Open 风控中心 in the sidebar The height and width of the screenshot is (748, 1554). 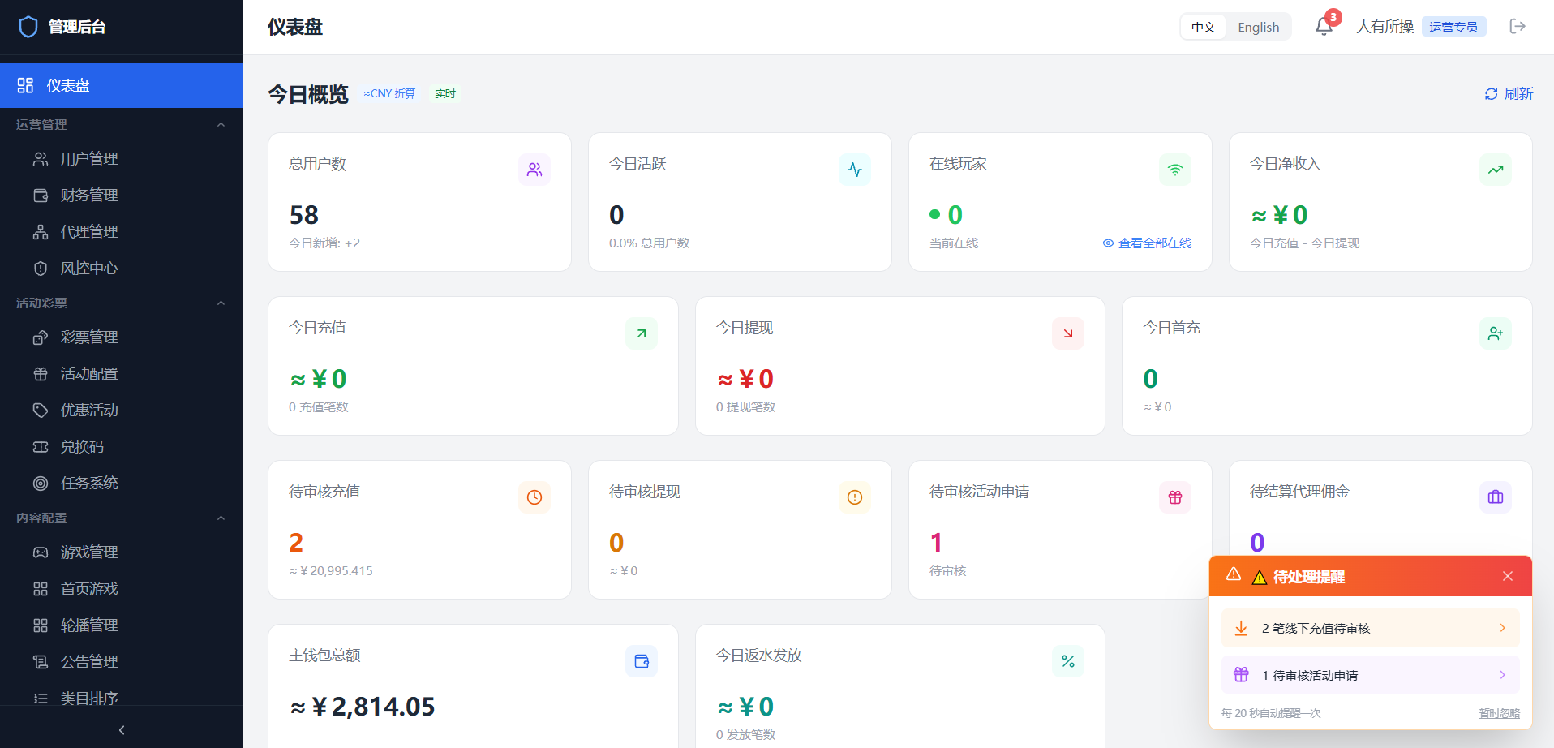pyautogui.click(x=122, y=269)
